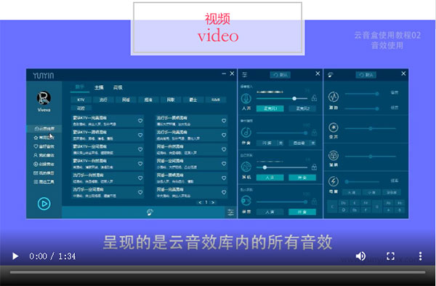436x286 pixels.
Task: Open the video's three-dot more options menu
Action: (x=421, y=256)
